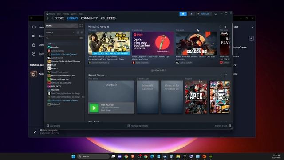Open Browse icon in EA app sidebar
The height and width of the screenshot is (160, 284).
34,36
